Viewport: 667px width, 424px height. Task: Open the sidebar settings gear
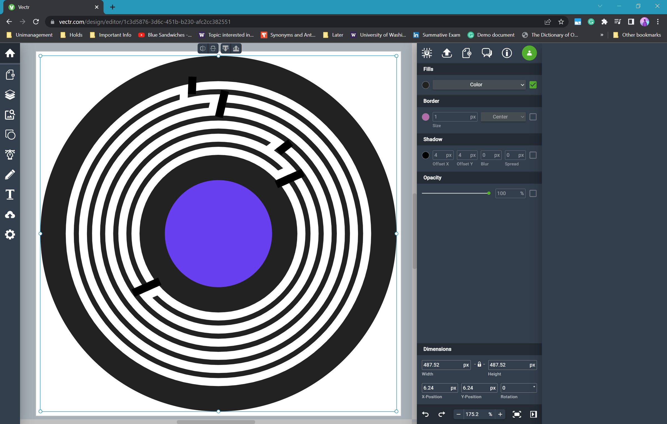(x=10, y=234)
